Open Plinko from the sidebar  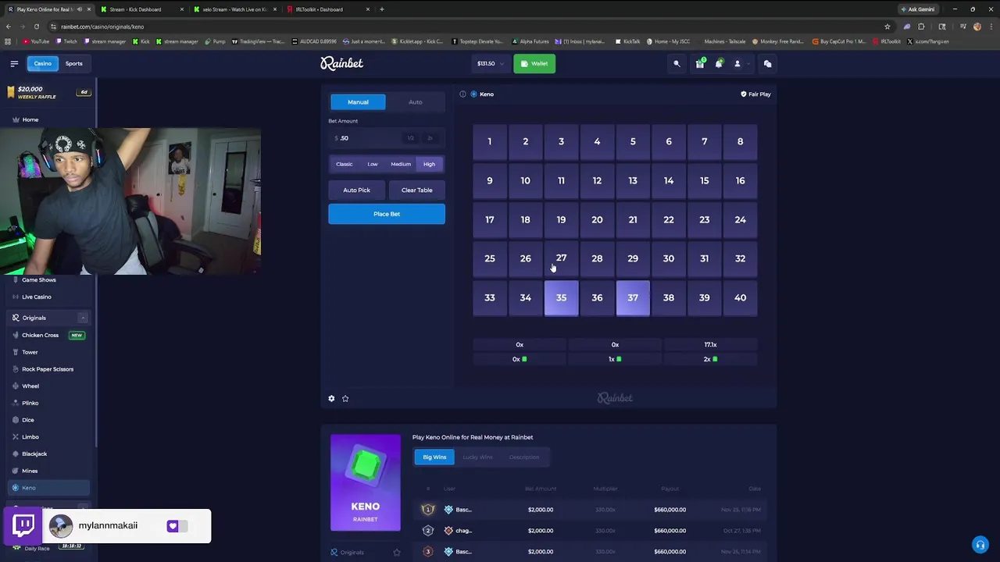30,403
